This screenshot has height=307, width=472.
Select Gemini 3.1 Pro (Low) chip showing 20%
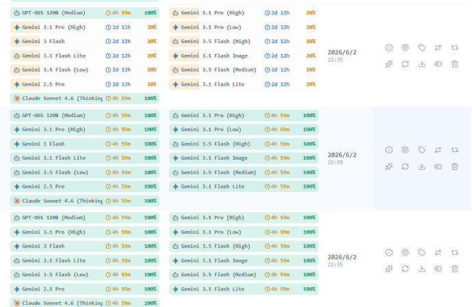[244, 27]
